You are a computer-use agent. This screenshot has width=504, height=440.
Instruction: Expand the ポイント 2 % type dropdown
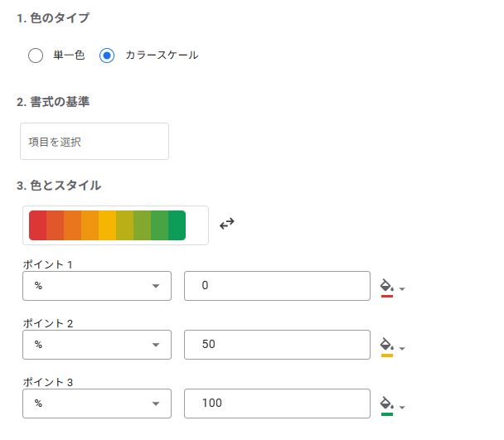[x=97, y=345]
